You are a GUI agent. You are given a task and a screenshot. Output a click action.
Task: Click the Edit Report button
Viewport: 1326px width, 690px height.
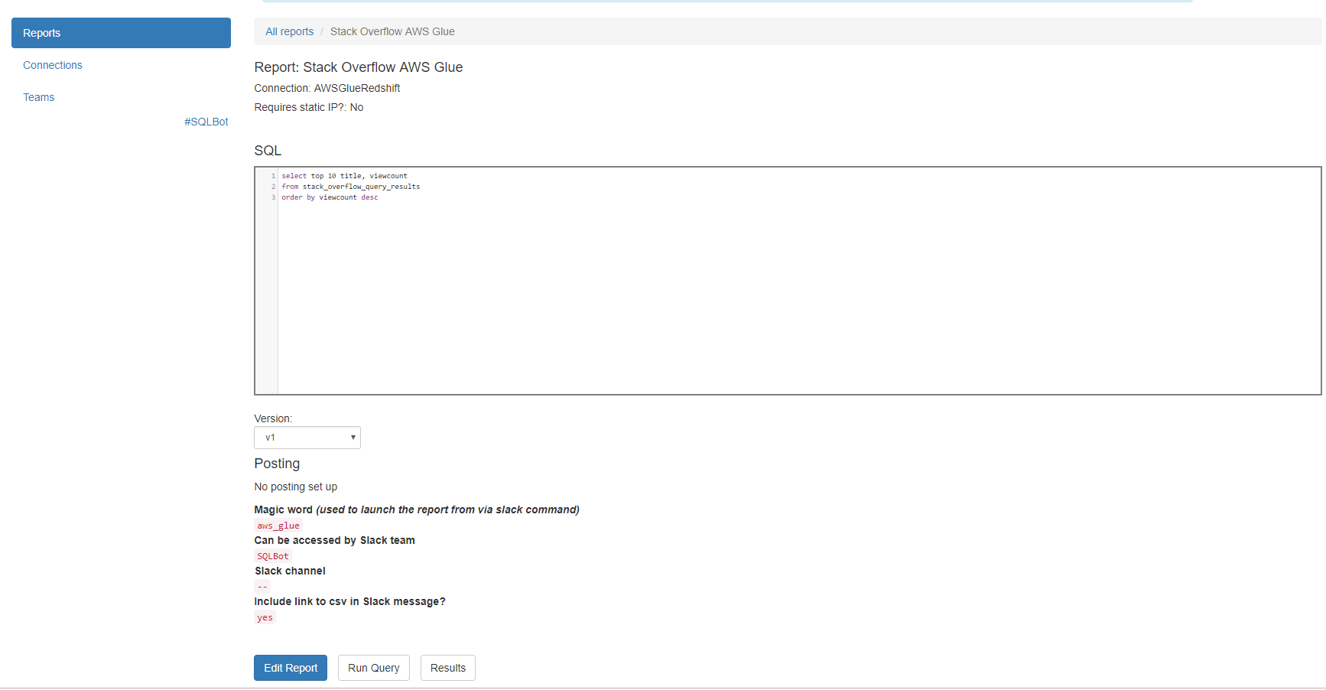pyautogui.click(x=291, y=668)
